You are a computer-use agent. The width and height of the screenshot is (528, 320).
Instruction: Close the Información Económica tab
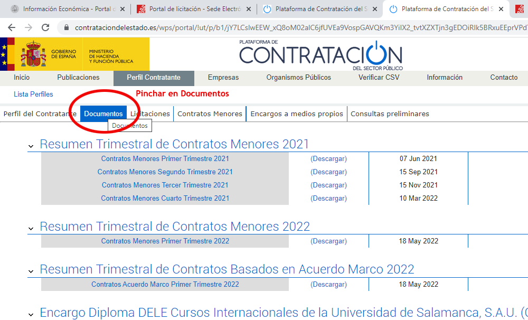point(122,9)
